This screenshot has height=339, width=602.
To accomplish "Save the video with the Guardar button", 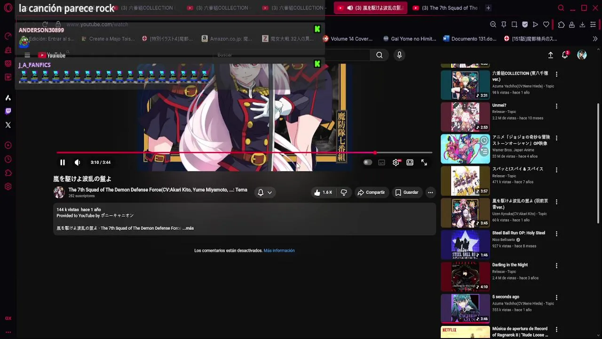I will [x=407, y=192].
